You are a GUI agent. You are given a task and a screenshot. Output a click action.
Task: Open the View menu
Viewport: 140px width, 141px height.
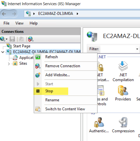[19, 23]
